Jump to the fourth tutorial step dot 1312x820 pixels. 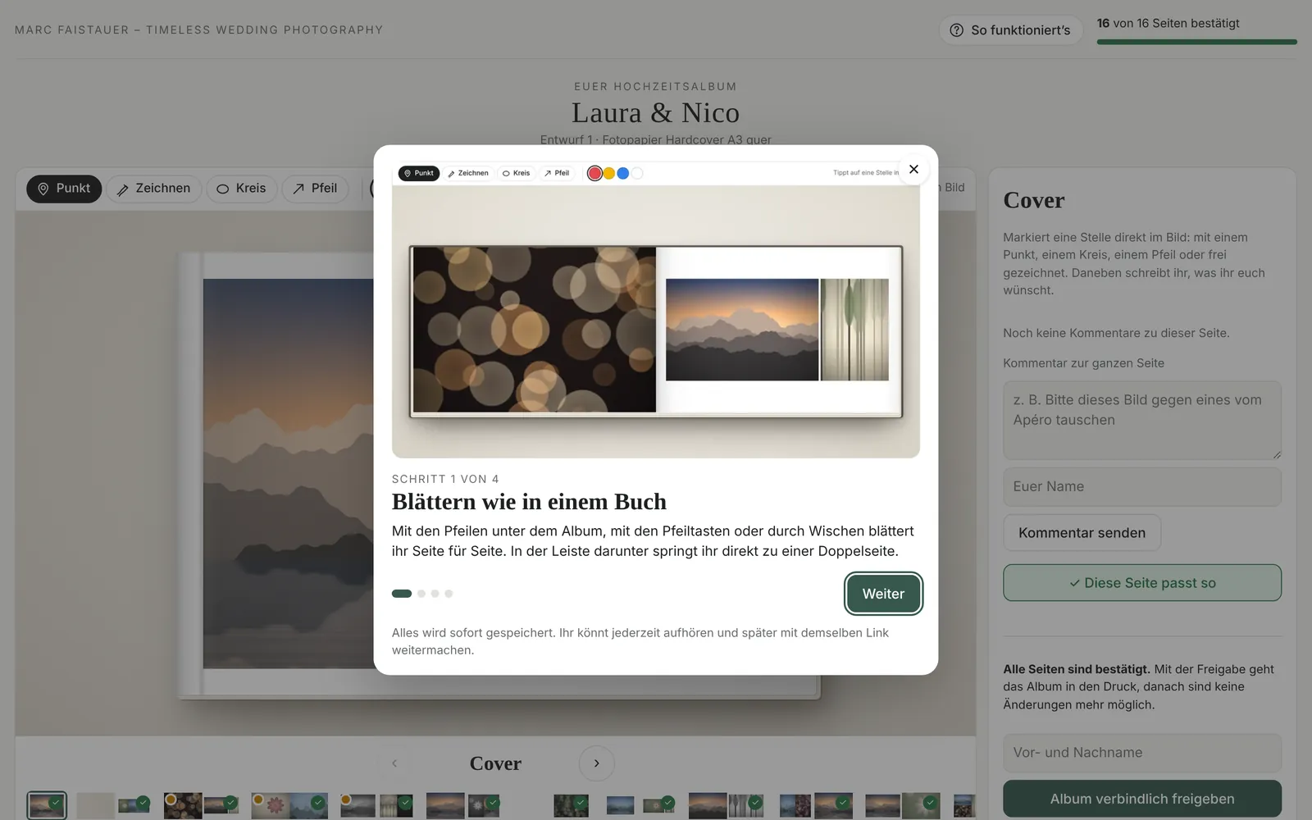(449, 594)
